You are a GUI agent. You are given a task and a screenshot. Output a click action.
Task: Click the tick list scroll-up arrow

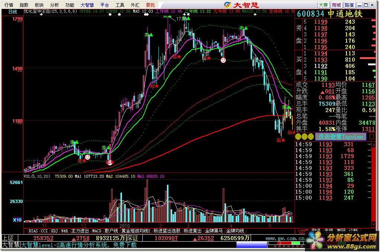click(373, 144)
